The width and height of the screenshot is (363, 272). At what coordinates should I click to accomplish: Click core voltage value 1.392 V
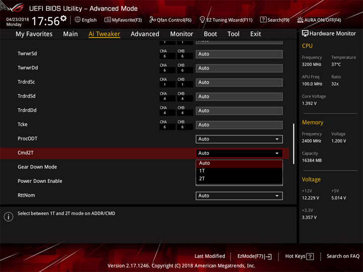[x=309, y=103]
